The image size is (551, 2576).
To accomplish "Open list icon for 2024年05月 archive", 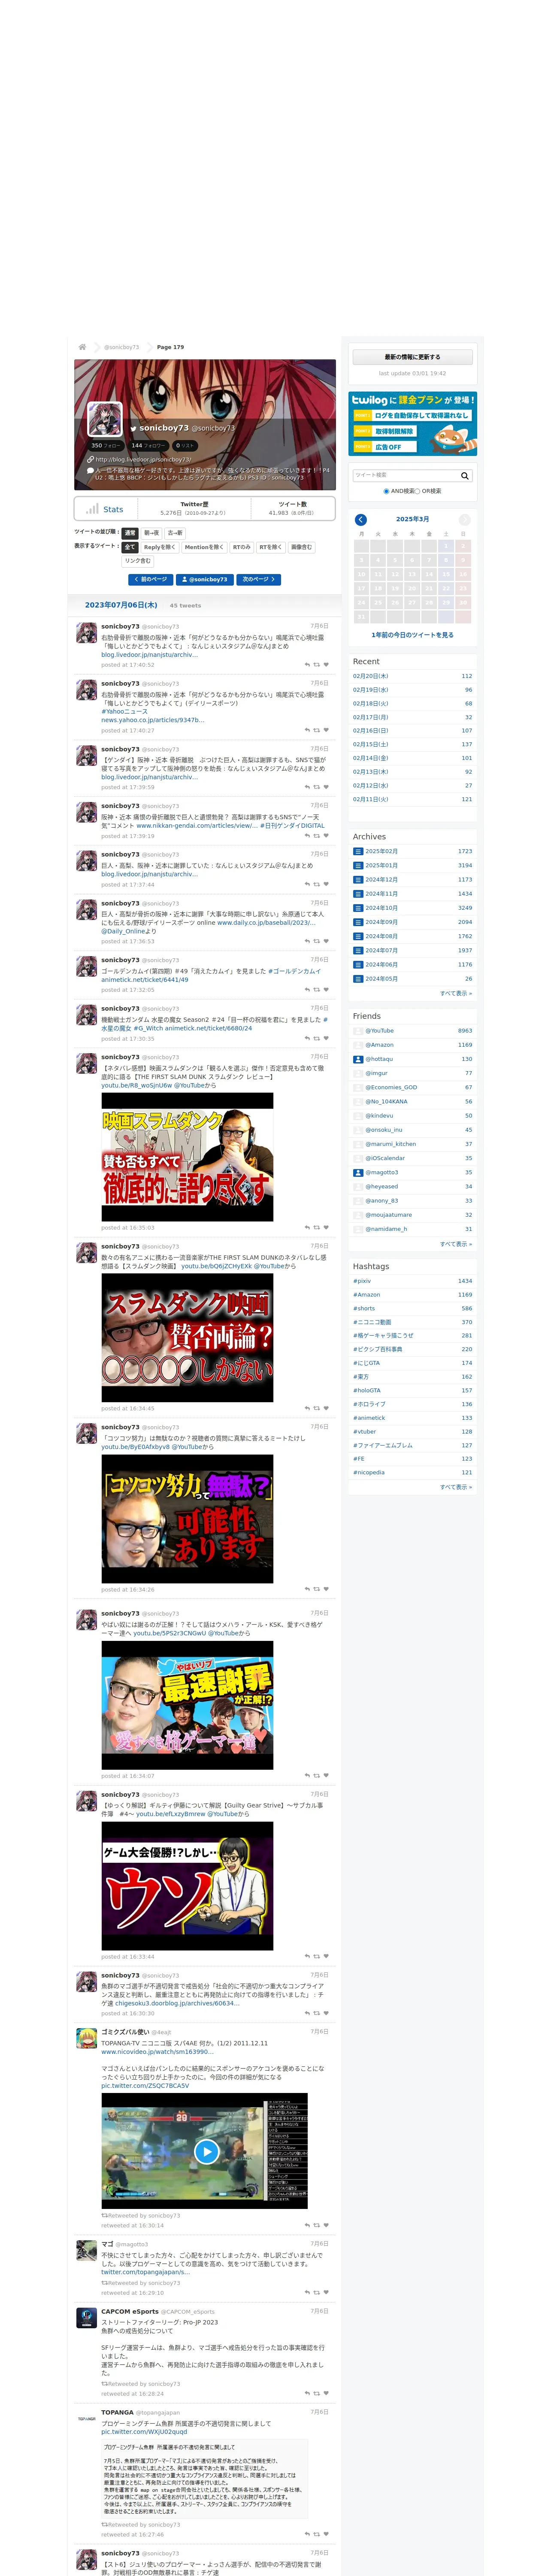I will (358, 978).
